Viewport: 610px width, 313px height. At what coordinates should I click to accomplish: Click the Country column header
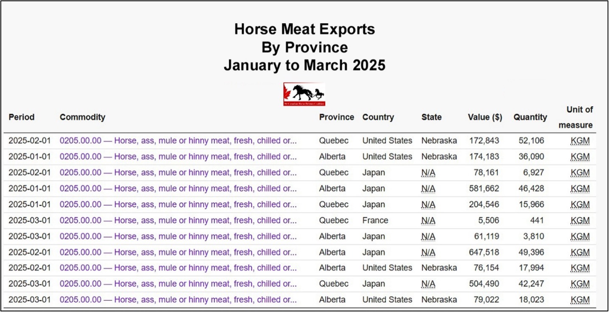[x=378, y=117]
